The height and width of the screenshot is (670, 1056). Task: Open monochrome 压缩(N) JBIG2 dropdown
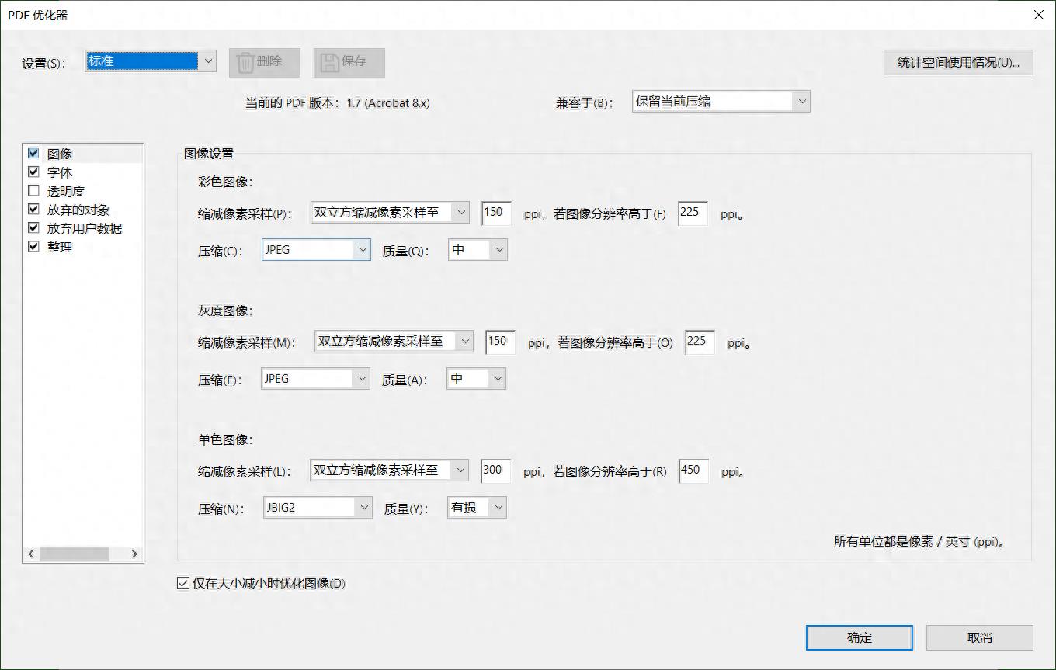tap(318, 508)
